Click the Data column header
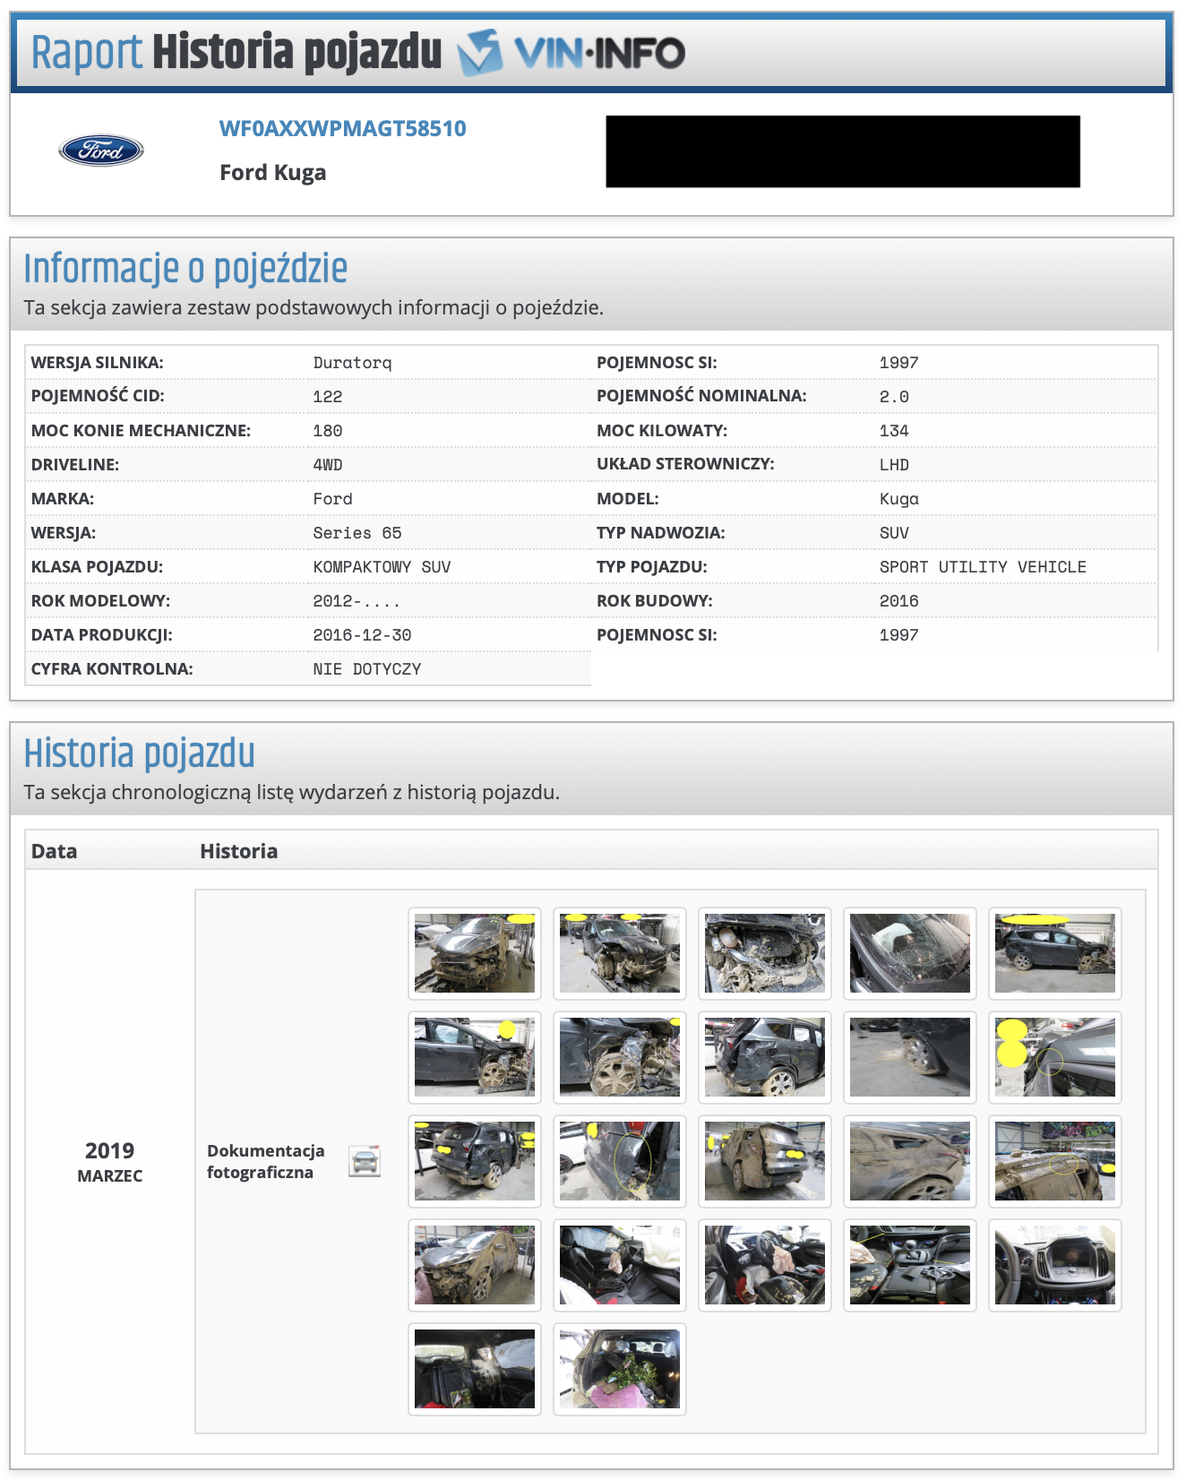This screenshot has width=1186, height=1480. pos(54,851)
